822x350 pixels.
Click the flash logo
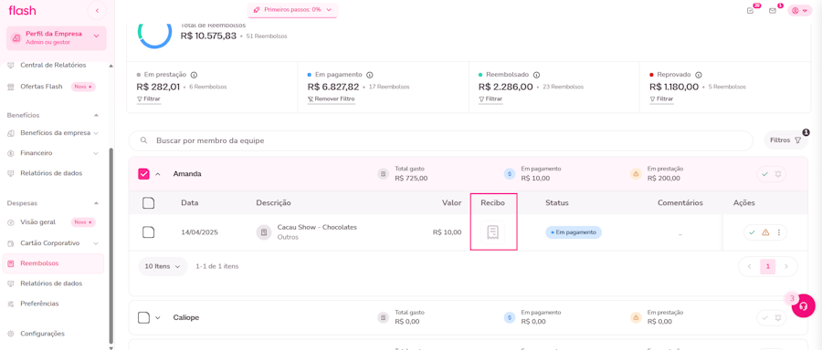click(x=22, y=10)
